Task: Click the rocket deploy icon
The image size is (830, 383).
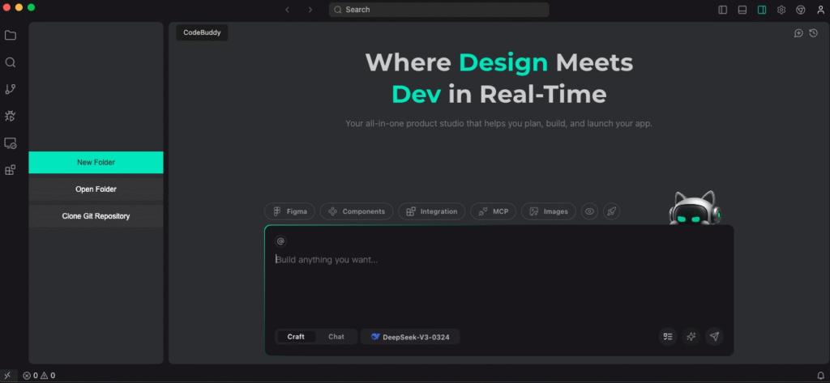Action: [x=612, y=211]
